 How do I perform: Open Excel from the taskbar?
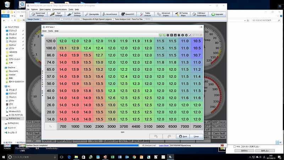point(113,157)
